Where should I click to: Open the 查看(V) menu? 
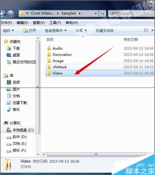click(x=39, y=23)
